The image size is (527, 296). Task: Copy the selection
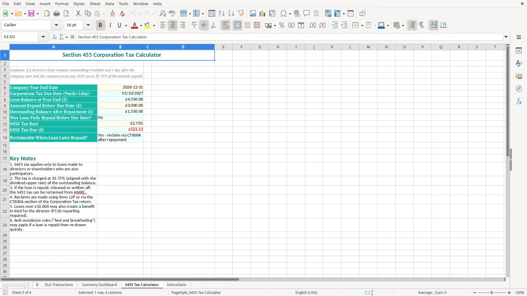point(88,14)
